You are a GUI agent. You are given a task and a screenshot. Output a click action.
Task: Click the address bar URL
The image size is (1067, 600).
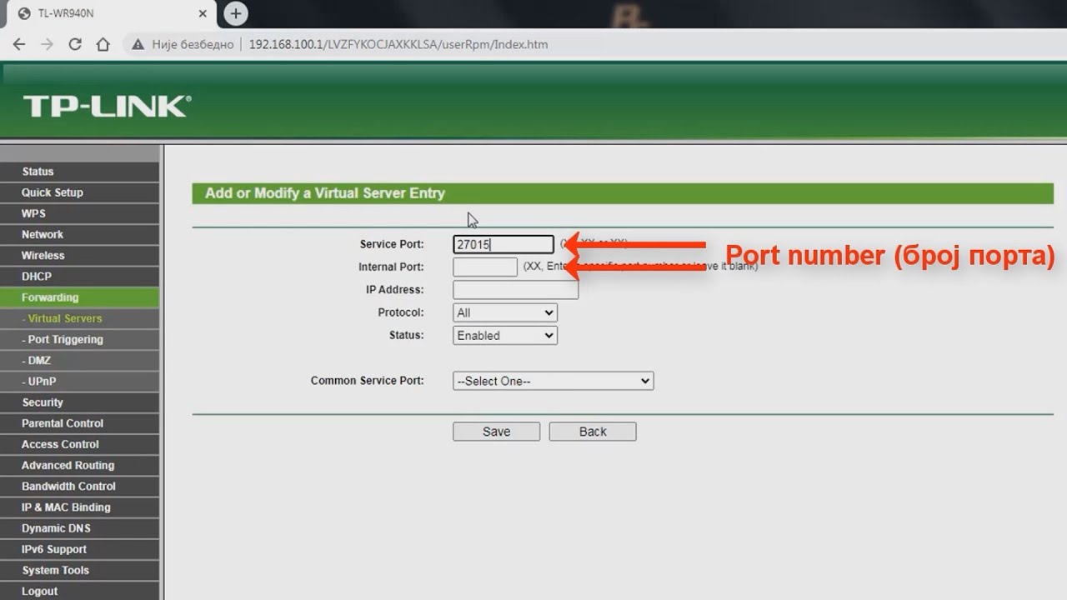(x=398, y=44)
